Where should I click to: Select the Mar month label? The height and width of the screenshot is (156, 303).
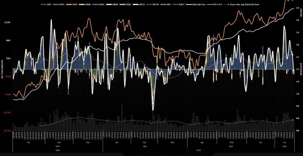pos(172,142)
